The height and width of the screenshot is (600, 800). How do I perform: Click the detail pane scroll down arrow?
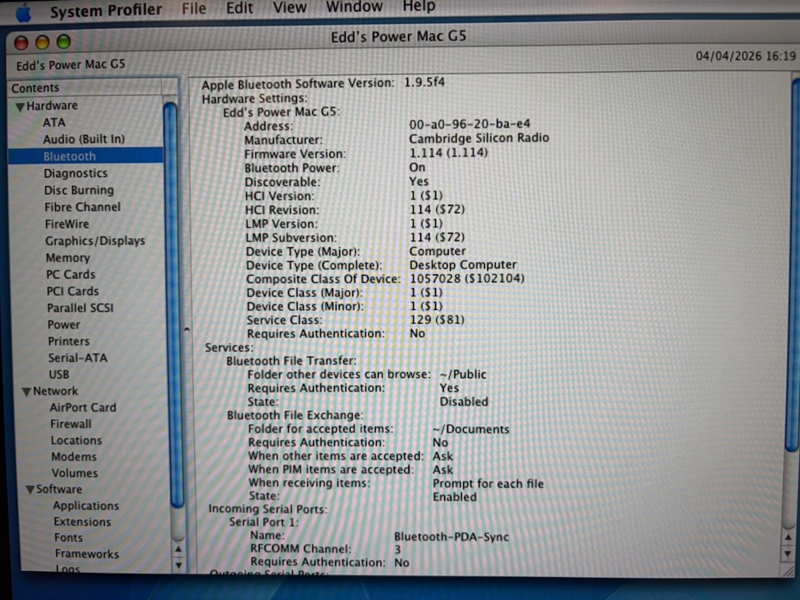coord(788,554)
